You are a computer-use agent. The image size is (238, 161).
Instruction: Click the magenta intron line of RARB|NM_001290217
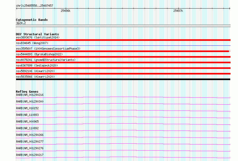coord(123,157)
